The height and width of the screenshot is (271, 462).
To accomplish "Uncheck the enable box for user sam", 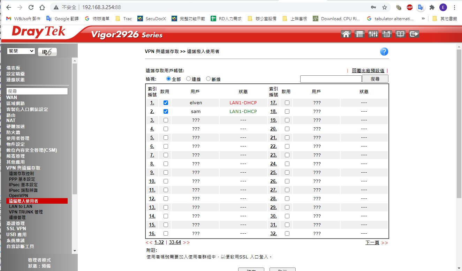I will coord(166,112).
